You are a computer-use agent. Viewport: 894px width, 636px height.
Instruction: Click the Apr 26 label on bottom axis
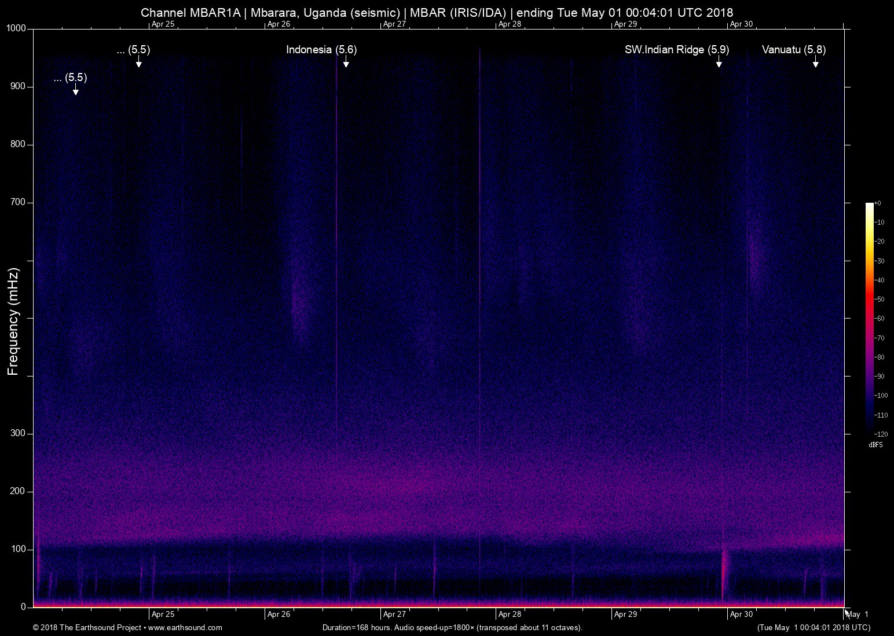279,614
